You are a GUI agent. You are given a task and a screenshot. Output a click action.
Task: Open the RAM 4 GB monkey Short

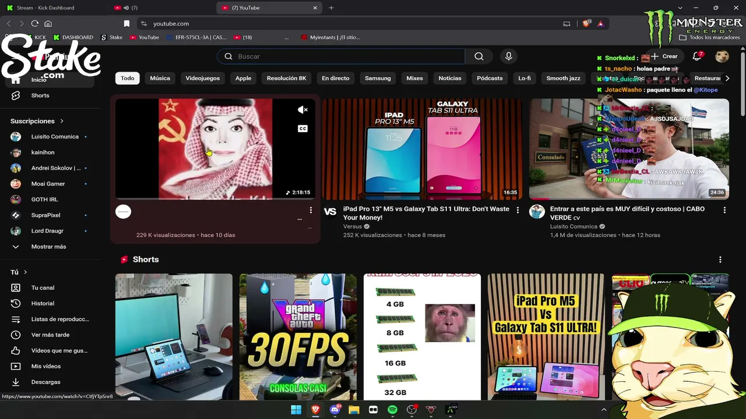point(422,337)
